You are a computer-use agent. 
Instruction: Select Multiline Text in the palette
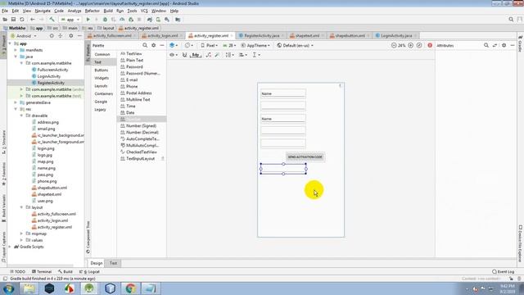tap(138, 99)
